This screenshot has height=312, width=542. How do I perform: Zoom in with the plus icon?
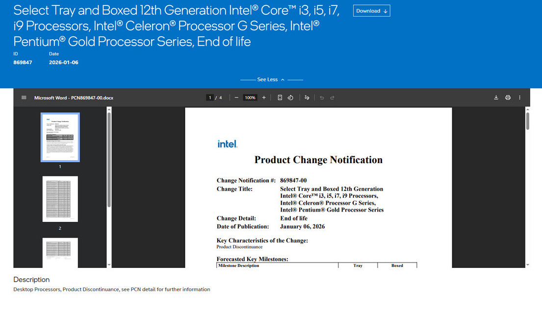(264, 97)
